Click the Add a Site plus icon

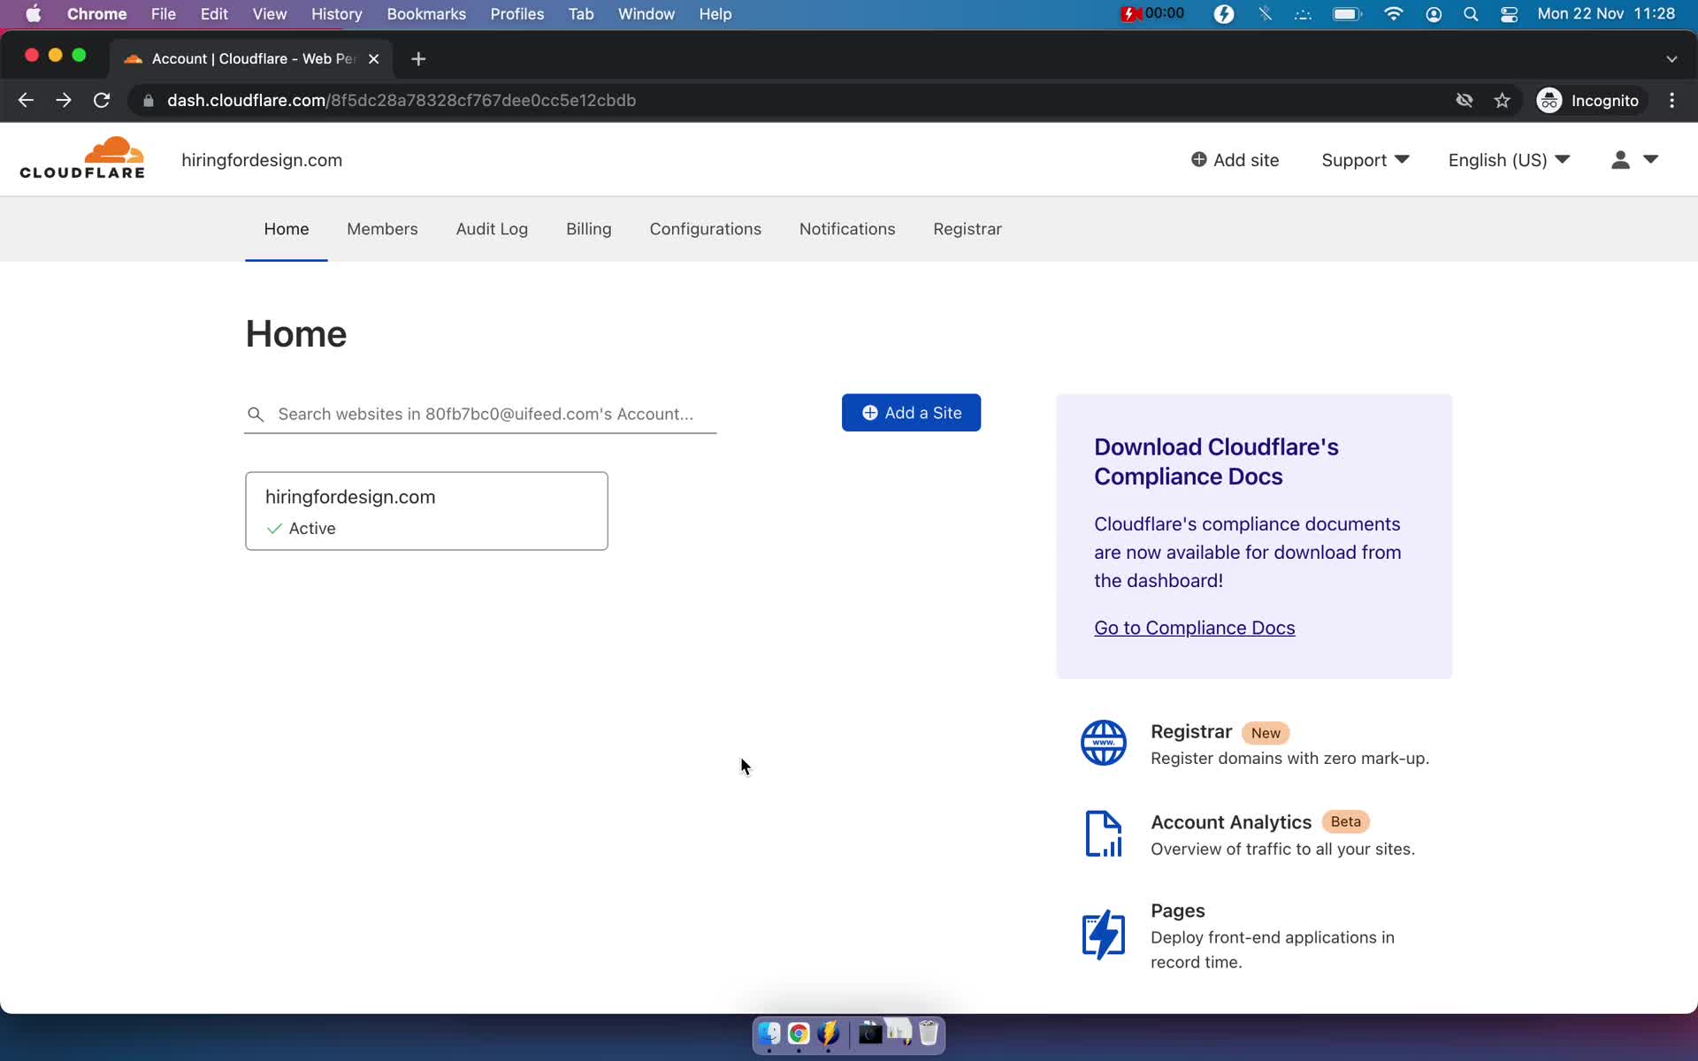tap(869, 412)
